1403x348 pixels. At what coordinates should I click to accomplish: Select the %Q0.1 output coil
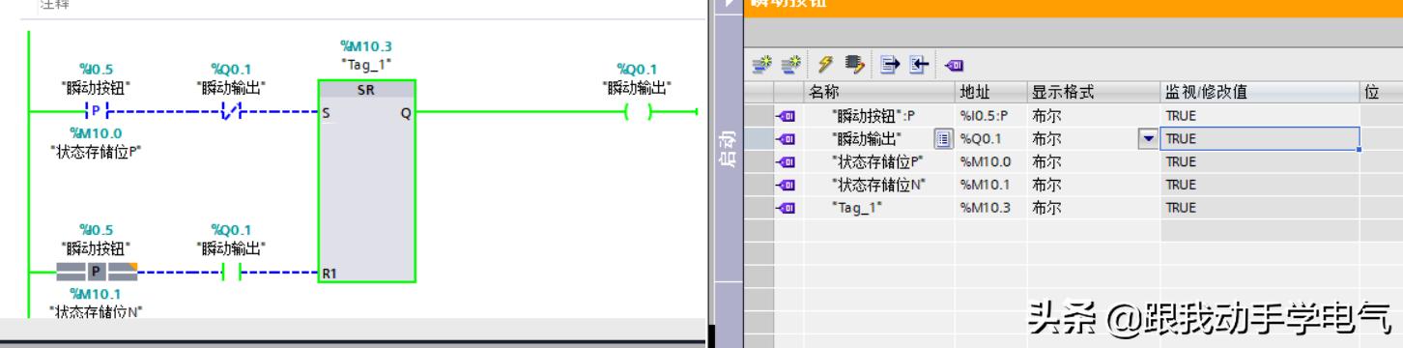(x=637, y=112)
